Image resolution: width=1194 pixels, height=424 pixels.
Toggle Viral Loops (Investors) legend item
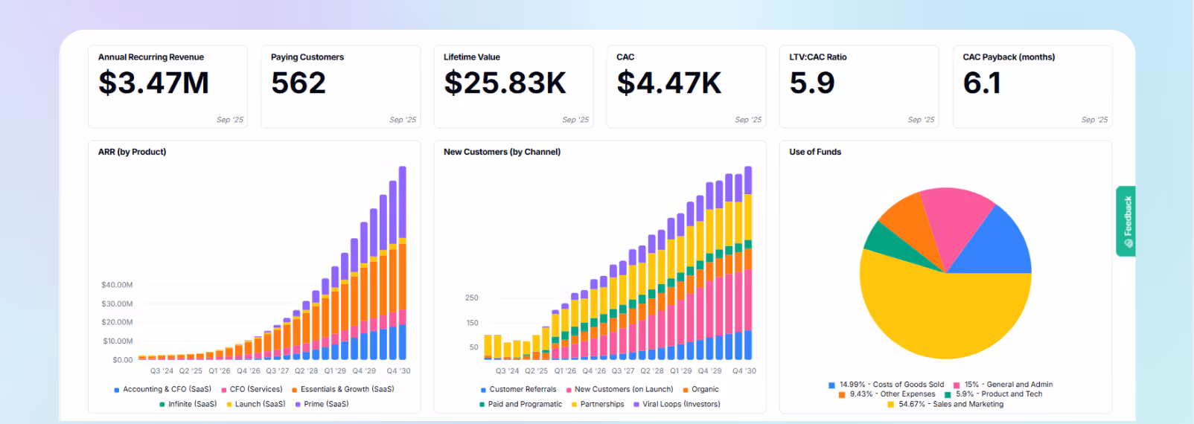[x=677, y=404]
